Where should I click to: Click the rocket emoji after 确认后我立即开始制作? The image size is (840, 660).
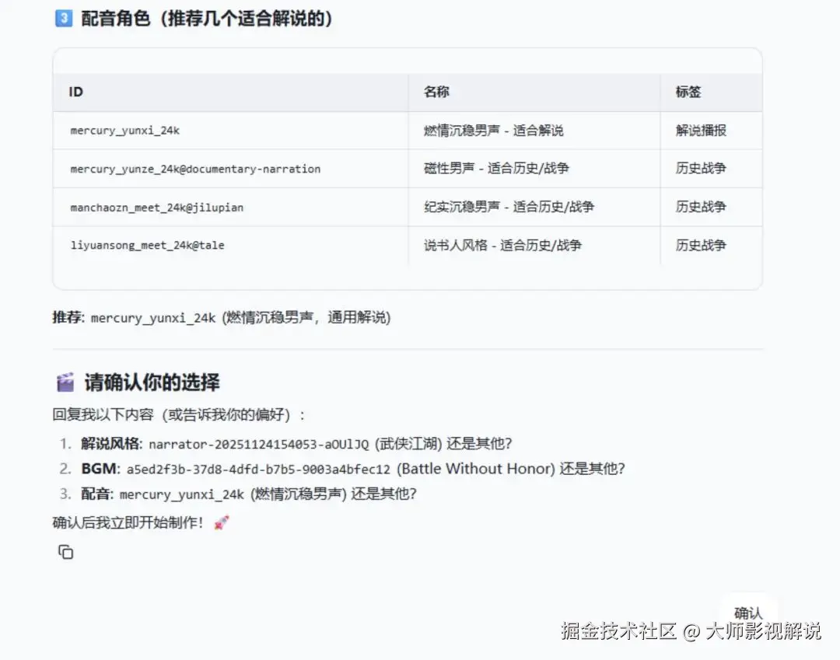pos(220,522)
